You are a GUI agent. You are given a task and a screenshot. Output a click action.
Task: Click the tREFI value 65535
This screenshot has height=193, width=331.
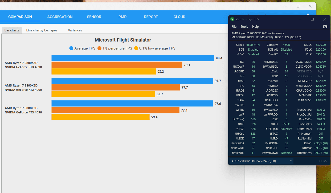tap(287, 124)
